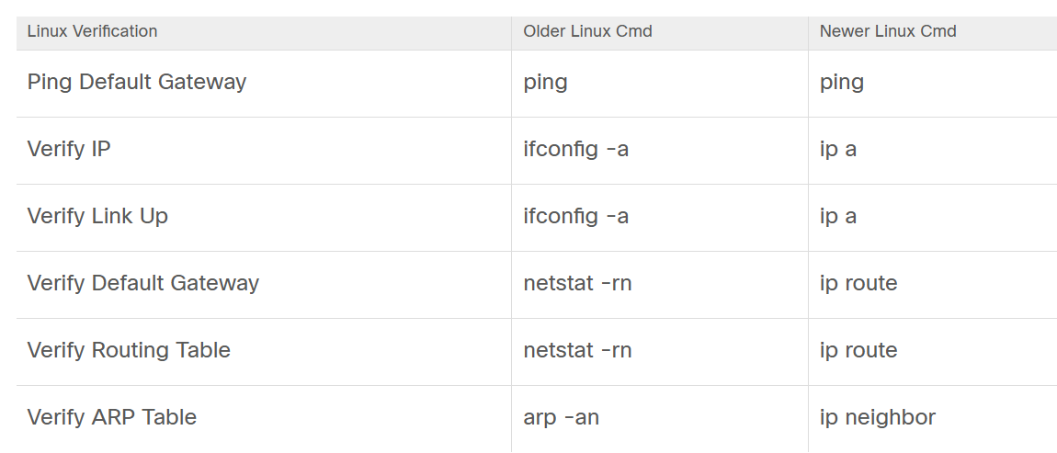
Task: Click the 'Older Linux Cmd' column header
Action: click(587, 31)
